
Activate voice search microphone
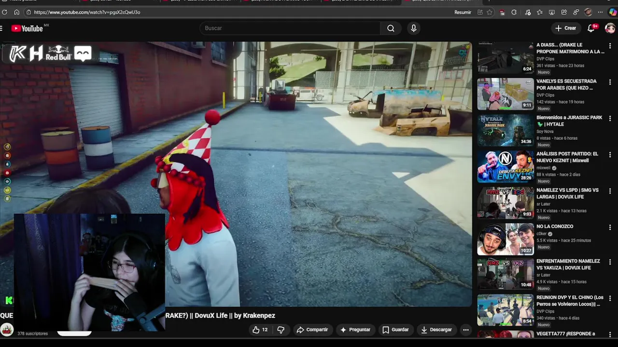413,28
